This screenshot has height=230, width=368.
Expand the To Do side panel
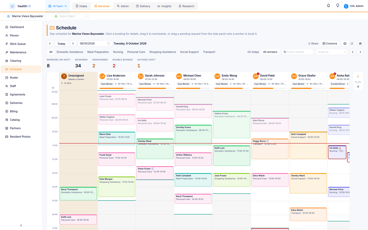(358, 76)
